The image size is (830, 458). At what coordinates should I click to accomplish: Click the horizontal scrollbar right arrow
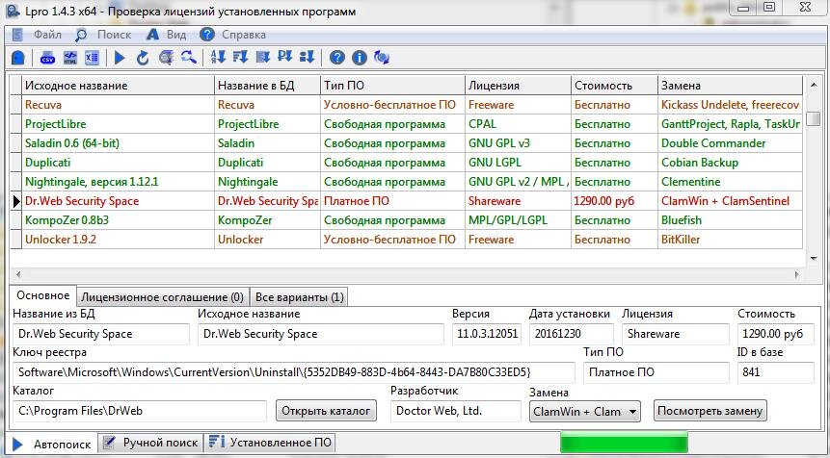[x=796, y=274]
